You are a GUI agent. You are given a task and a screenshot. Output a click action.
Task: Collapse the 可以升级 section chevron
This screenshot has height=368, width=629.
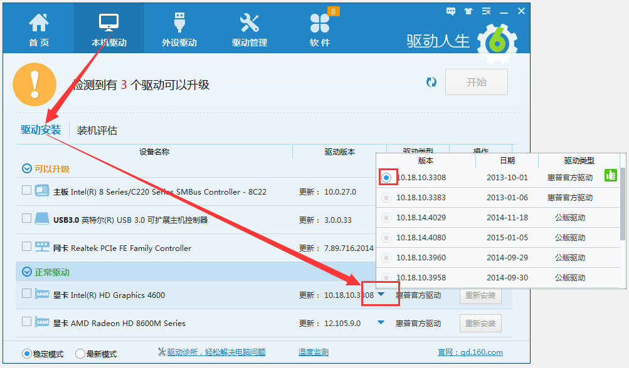pyautogui.click(x=27, y=168)
